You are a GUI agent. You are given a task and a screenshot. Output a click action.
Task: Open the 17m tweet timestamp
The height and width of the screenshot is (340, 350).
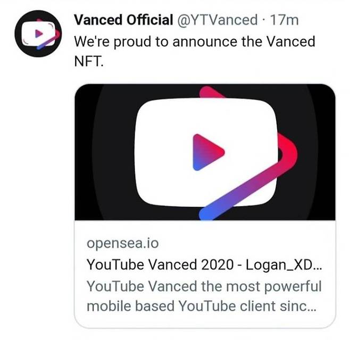point(285,20)
